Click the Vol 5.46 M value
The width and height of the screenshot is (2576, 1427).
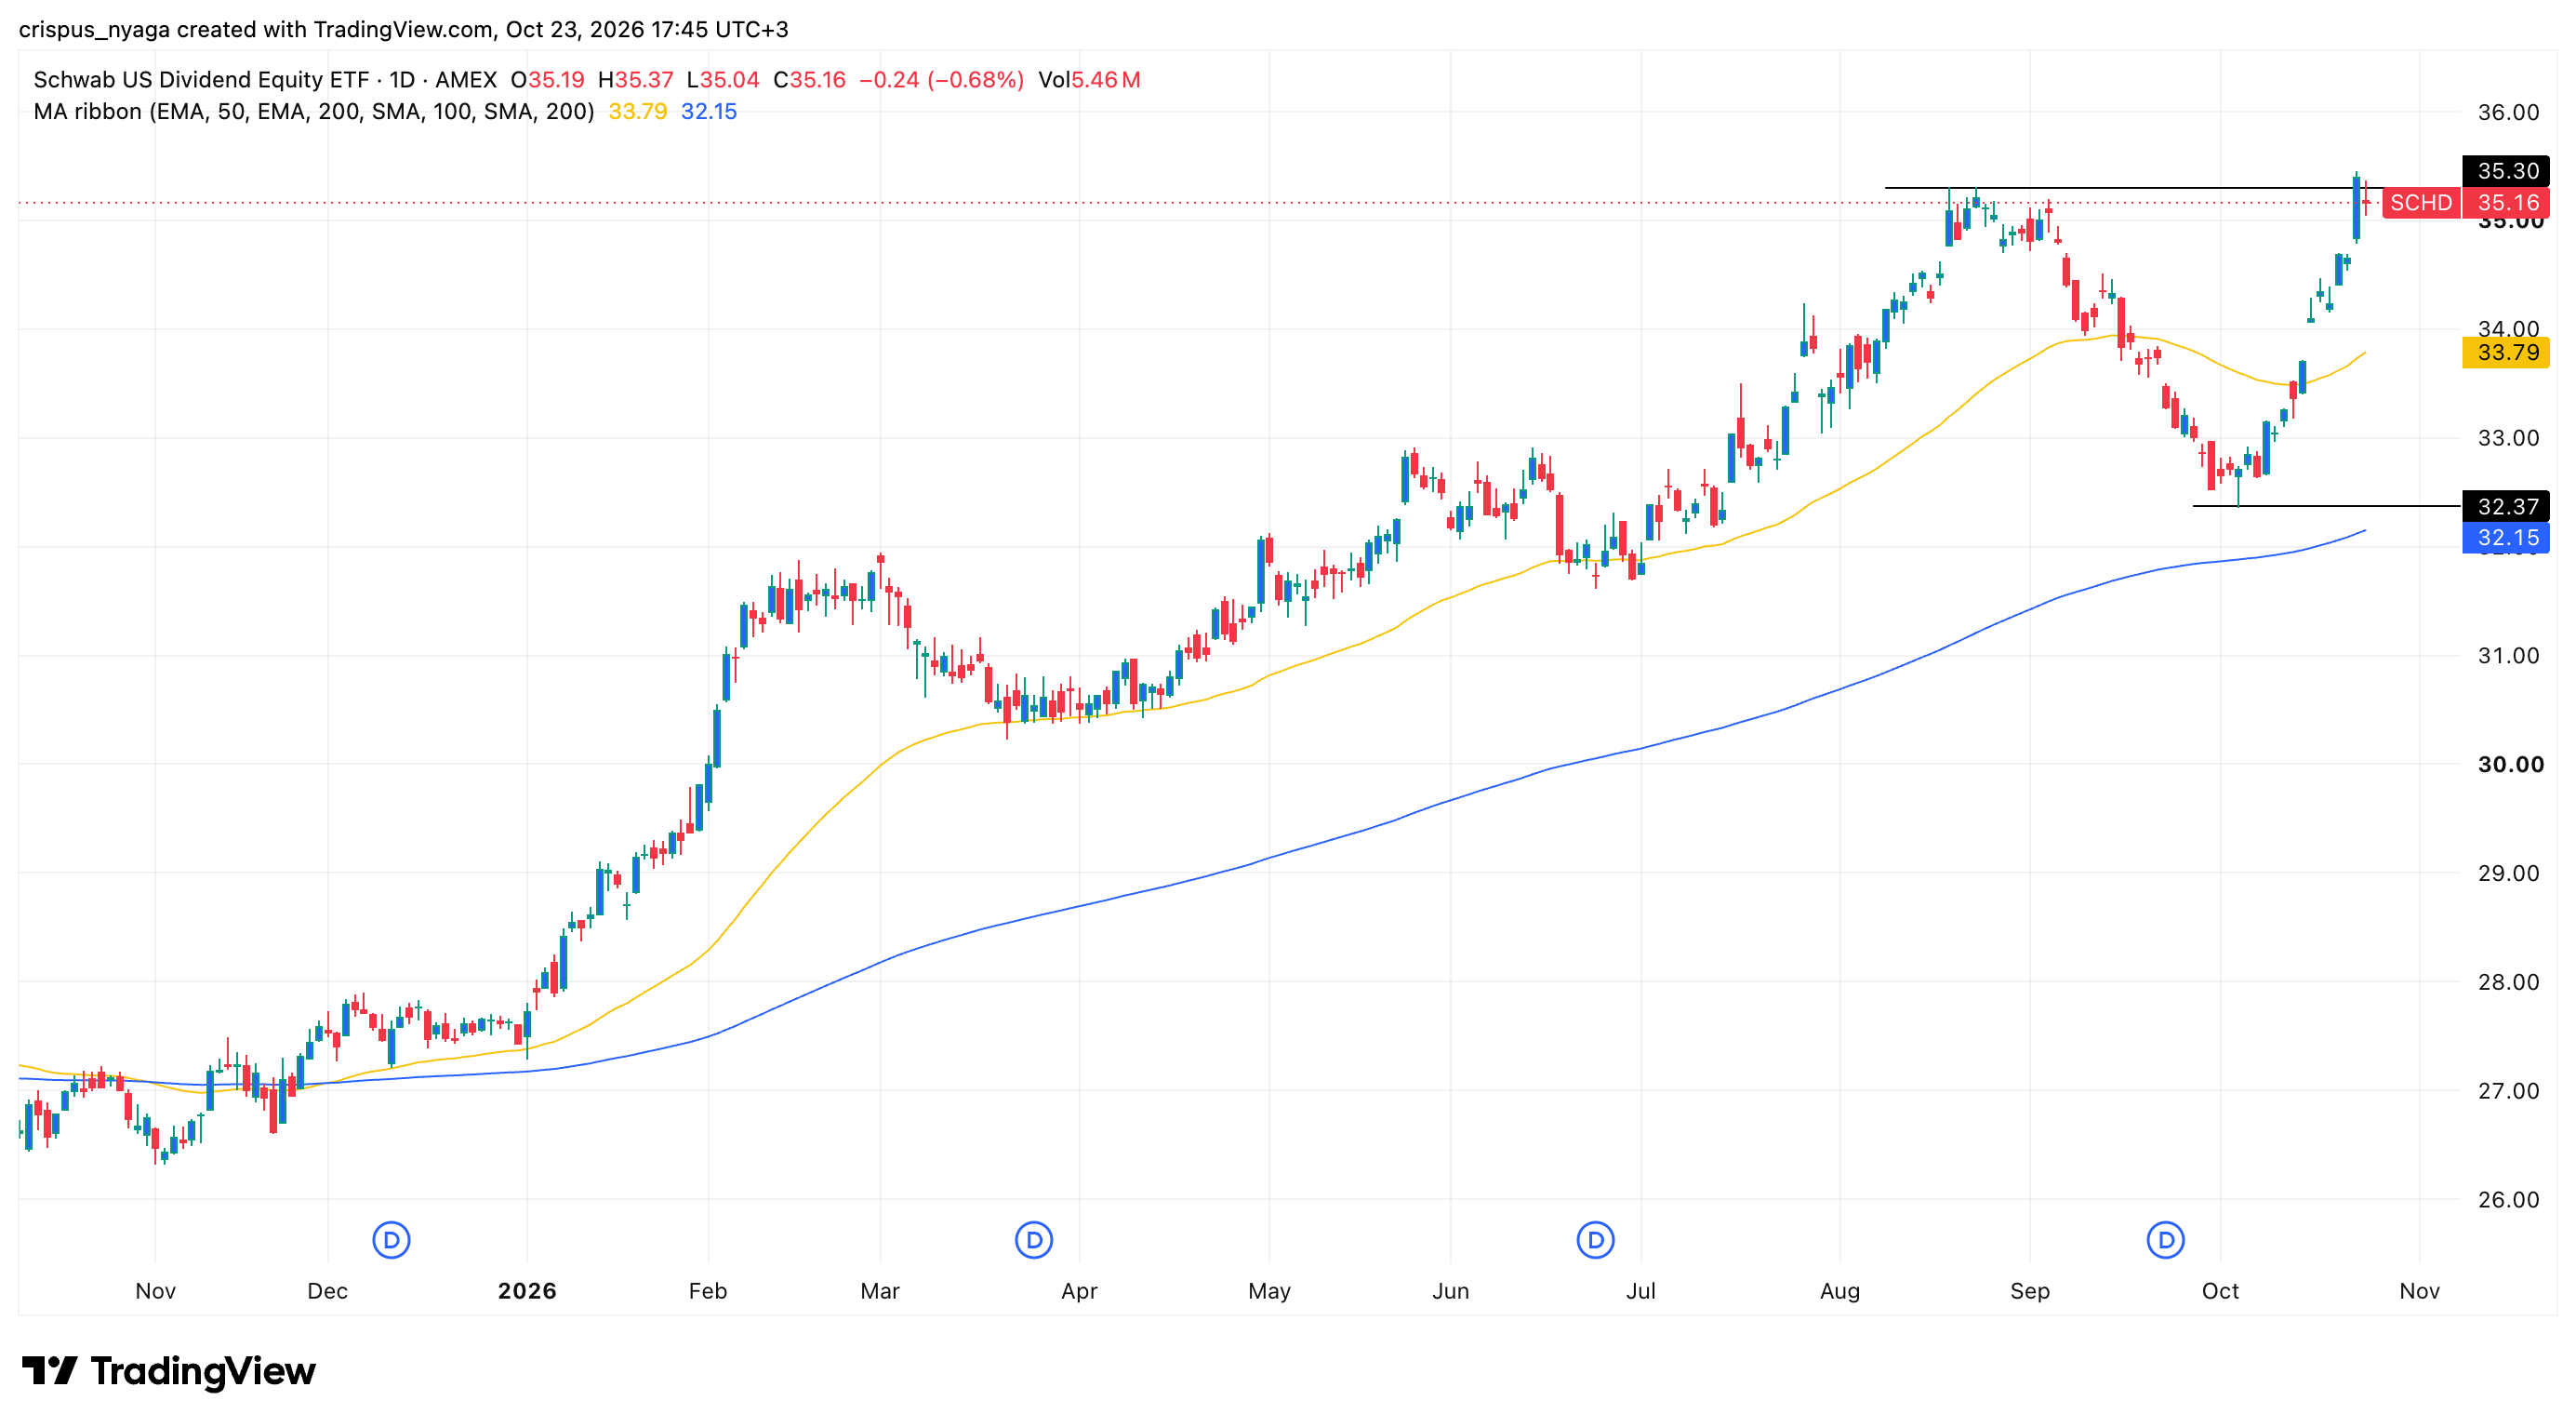(x=1089, y=80)
